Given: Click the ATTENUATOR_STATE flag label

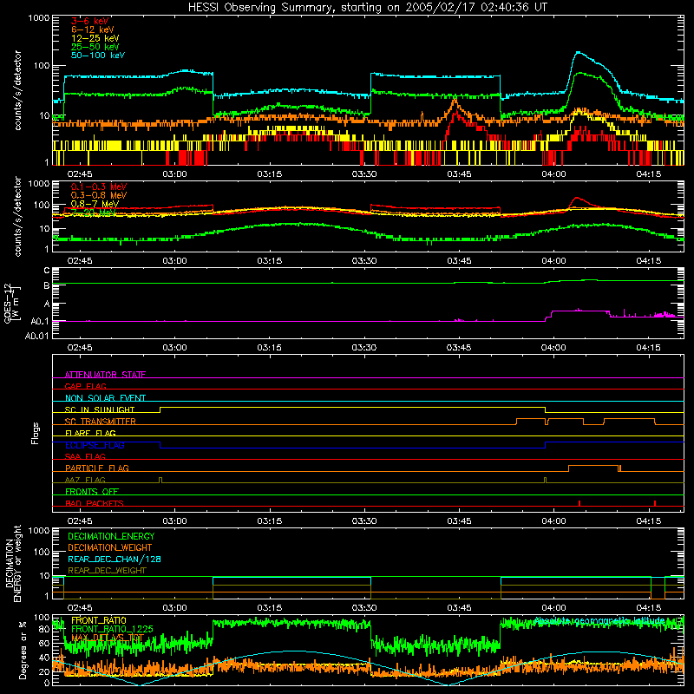Looking at the screenshot, I should tap(105, 375).
